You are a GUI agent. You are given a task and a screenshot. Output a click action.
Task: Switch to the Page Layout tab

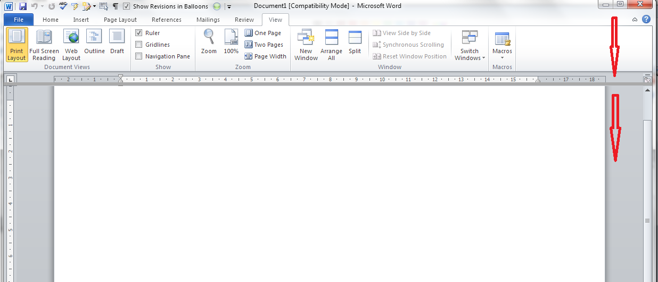tap(120, 20)
